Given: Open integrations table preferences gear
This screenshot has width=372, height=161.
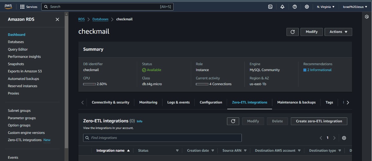Looking at the screenshot, I should (344, 138).
